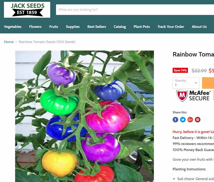Image resolution: width=214 pixels, height=182 pixels.
Task: Focus the product search field
Action: pyautogui.click(x=135, y=10)
